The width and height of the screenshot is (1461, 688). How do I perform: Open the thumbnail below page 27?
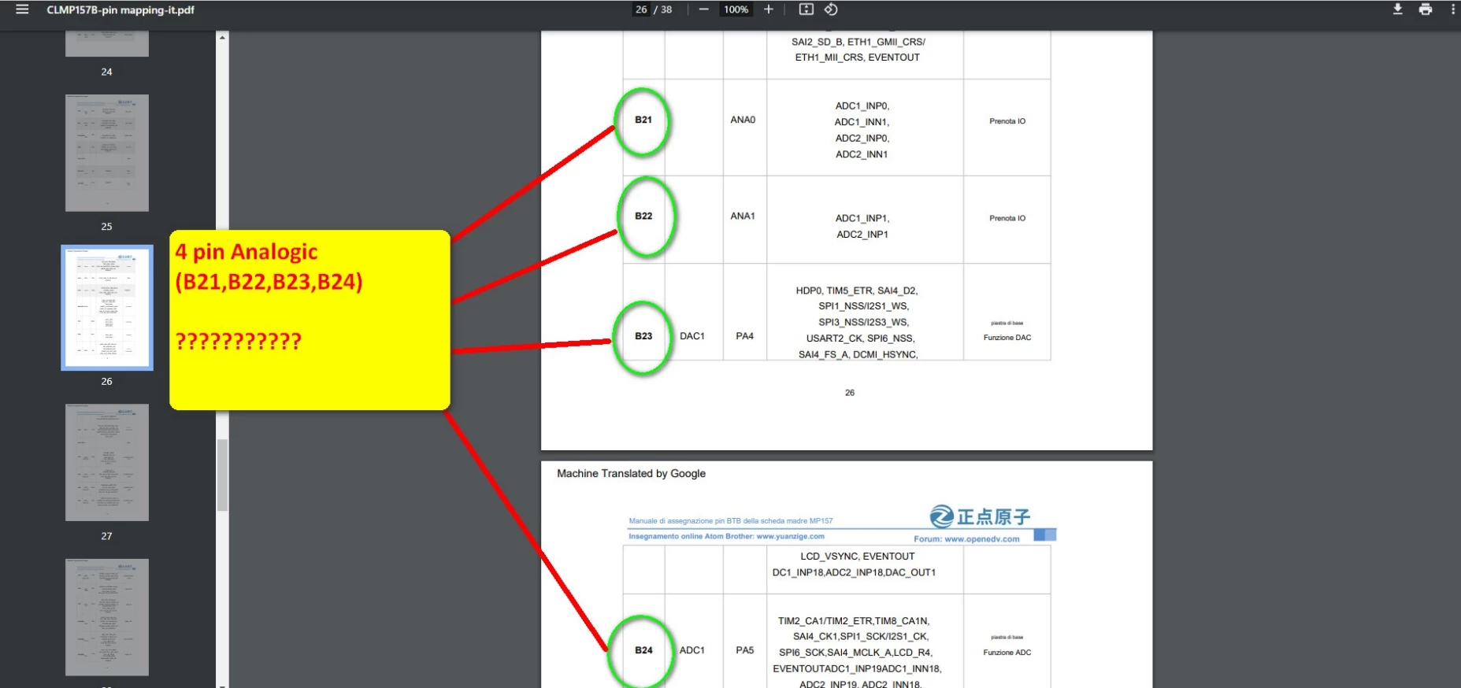(107, 617)
